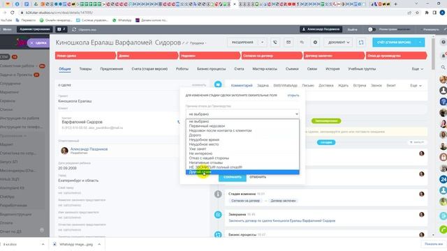Screen dimensions: 447x251
Task: Close the Сделка slider with the purple tab
Action: 38,43
